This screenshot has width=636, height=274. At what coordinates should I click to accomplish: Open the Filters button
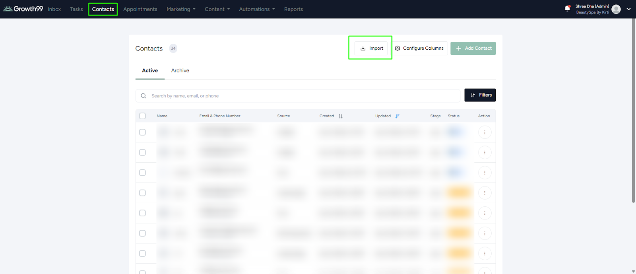[480, 95]
